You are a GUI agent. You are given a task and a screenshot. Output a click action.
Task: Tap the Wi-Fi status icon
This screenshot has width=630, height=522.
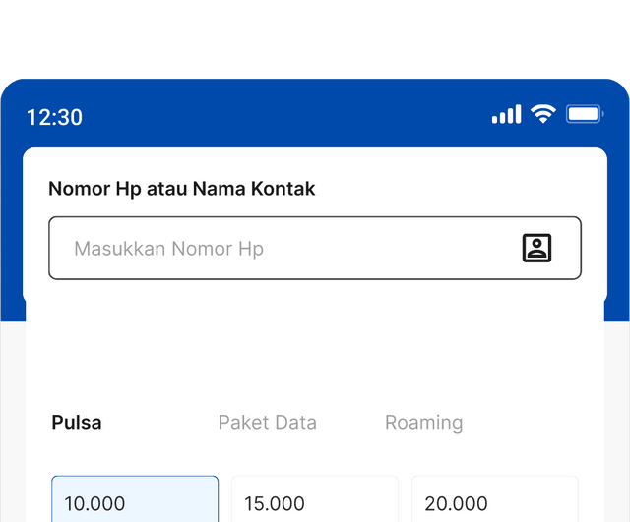point(543,114)
